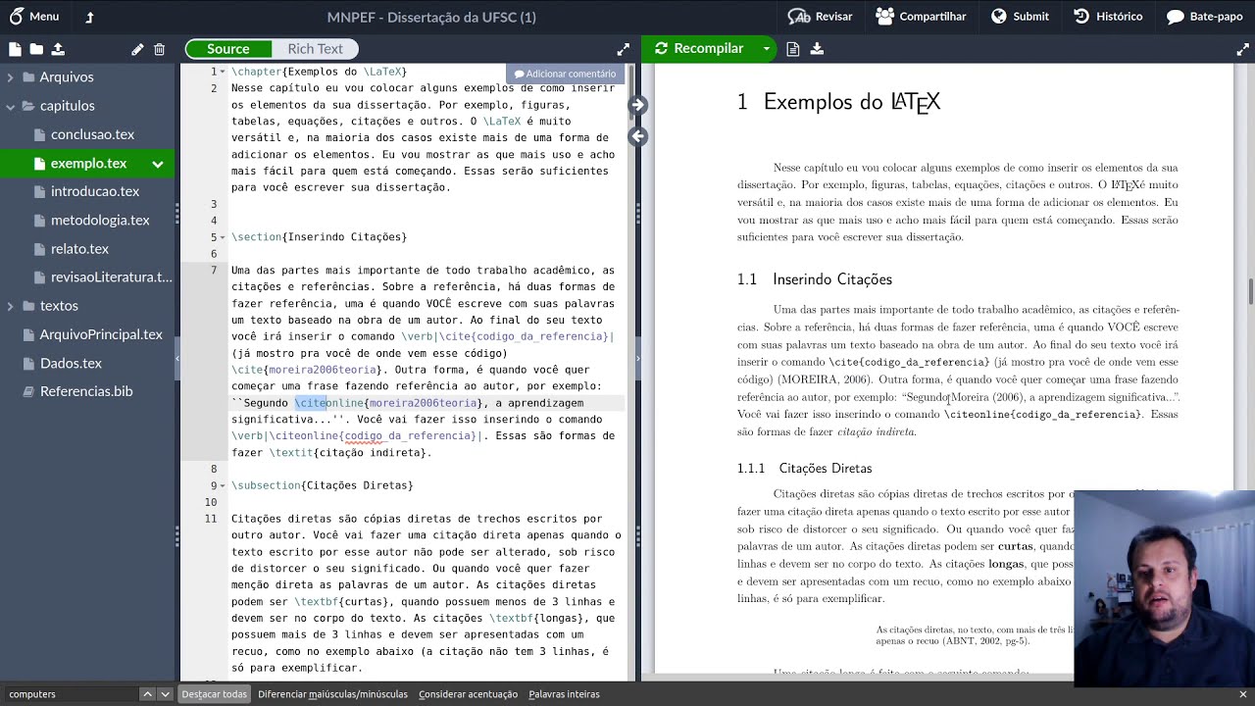Screen dimensions: 1255x706
Task: Close the find bar
Action: click(x=1243, y=694)
